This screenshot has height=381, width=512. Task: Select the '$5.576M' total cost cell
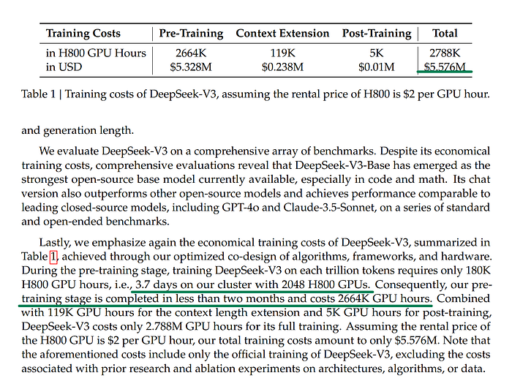click(445, 67)
